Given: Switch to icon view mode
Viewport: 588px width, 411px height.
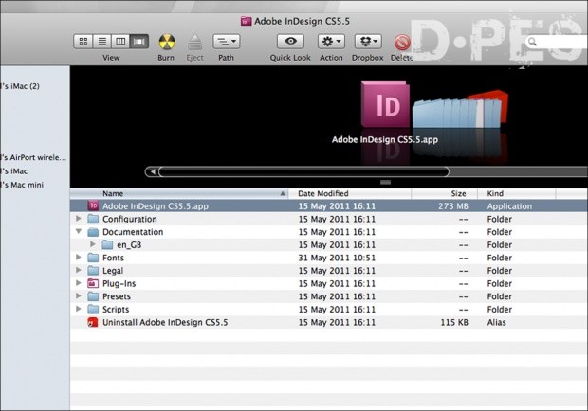Looking at the screenshot, I should [x=83, y=42].
